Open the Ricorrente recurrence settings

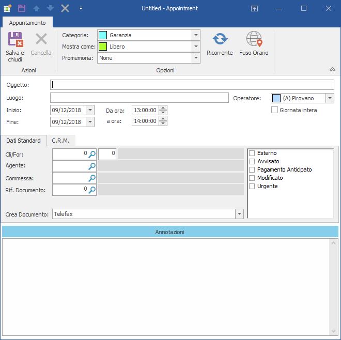220,44
